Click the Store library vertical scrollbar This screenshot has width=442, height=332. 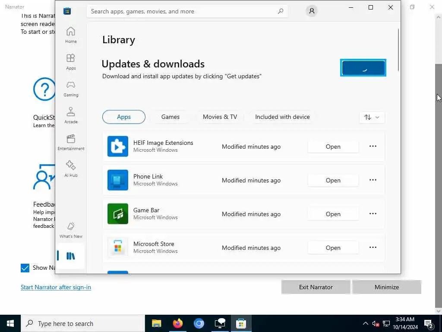point(398,50)
